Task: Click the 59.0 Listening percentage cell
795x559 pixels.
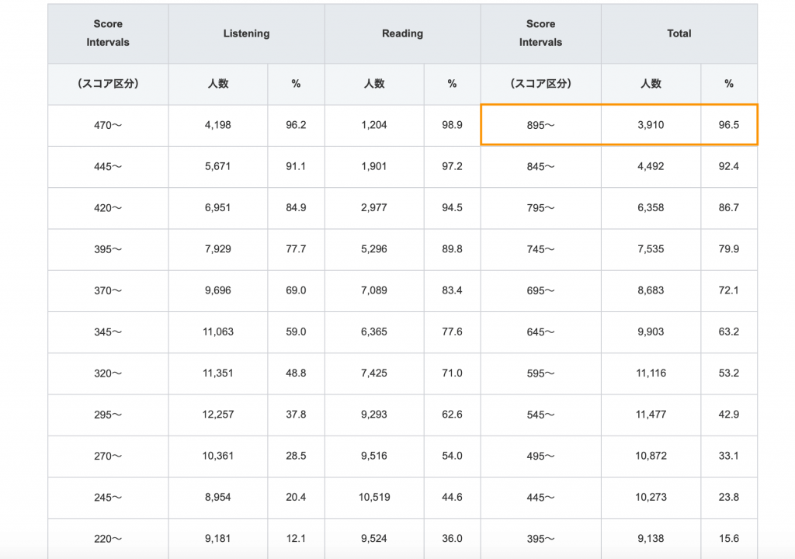Action: click(296, 332)
